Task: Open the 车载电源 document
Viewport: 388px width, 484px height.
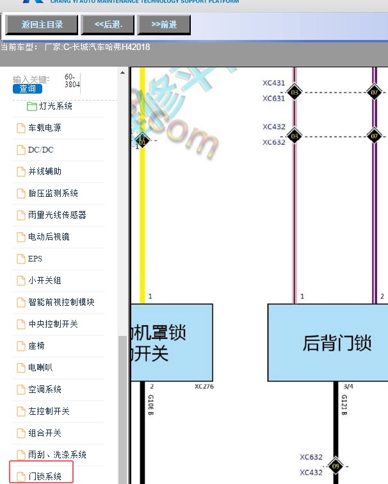Action: point(45,128)
